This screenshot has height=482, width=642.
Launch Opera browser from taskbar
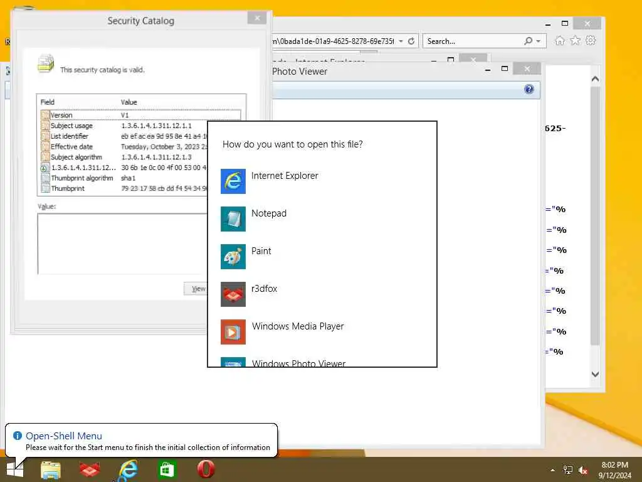pyautogui.click(x=206, y=469)
